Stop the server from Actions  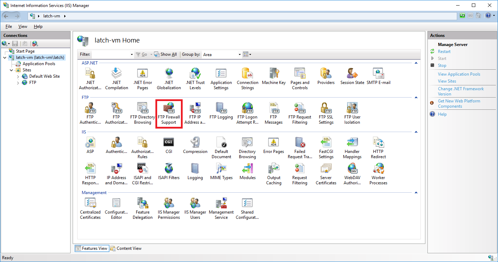tap(442, 65)
